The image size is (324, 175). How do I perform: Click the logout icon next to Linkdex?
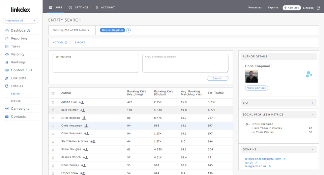[318, 8]
